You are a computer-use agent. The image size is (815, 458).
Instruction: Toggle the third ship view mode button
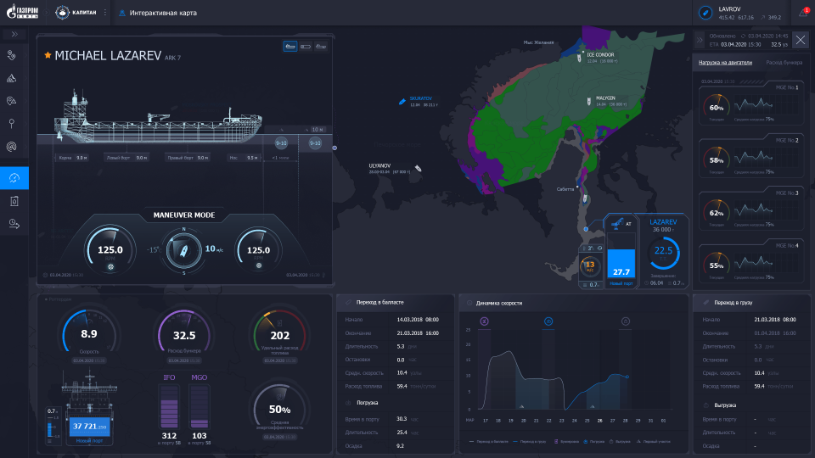pyautogui.click(x=320, y=47)
